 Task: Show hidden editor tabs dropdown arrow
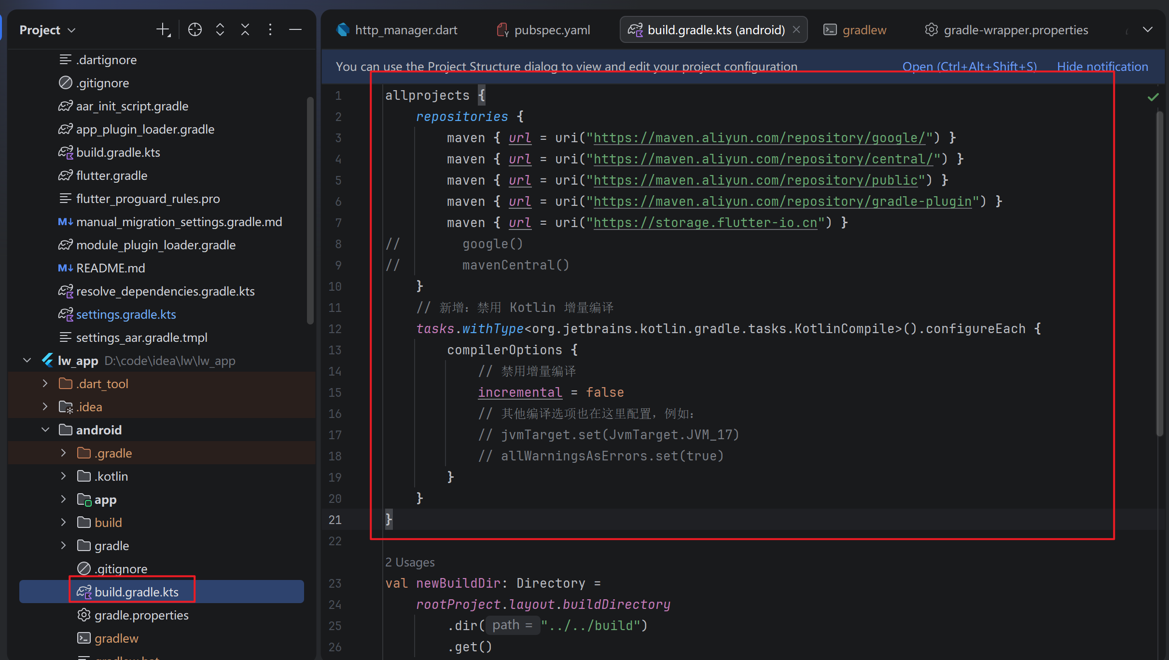pyautogui.click(x=1148, y=30)
